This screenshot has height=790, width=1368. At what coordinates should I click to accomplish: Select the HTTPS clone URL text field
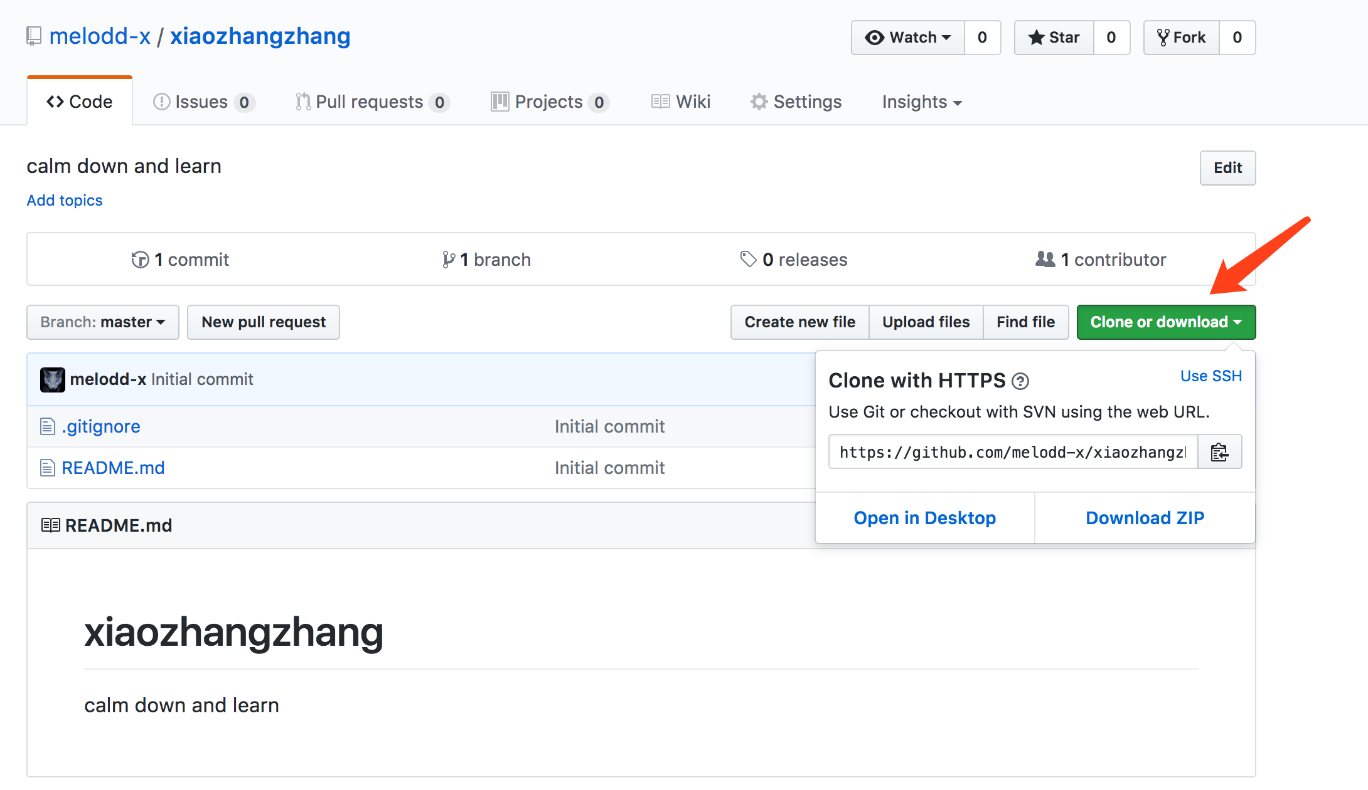tap(1012, 452)
